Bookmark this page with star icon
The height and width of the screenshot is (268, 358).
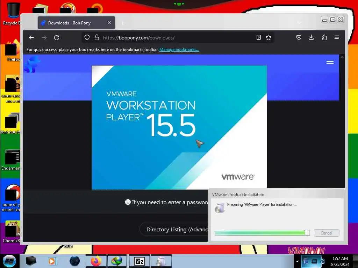[x=268, y=37]
